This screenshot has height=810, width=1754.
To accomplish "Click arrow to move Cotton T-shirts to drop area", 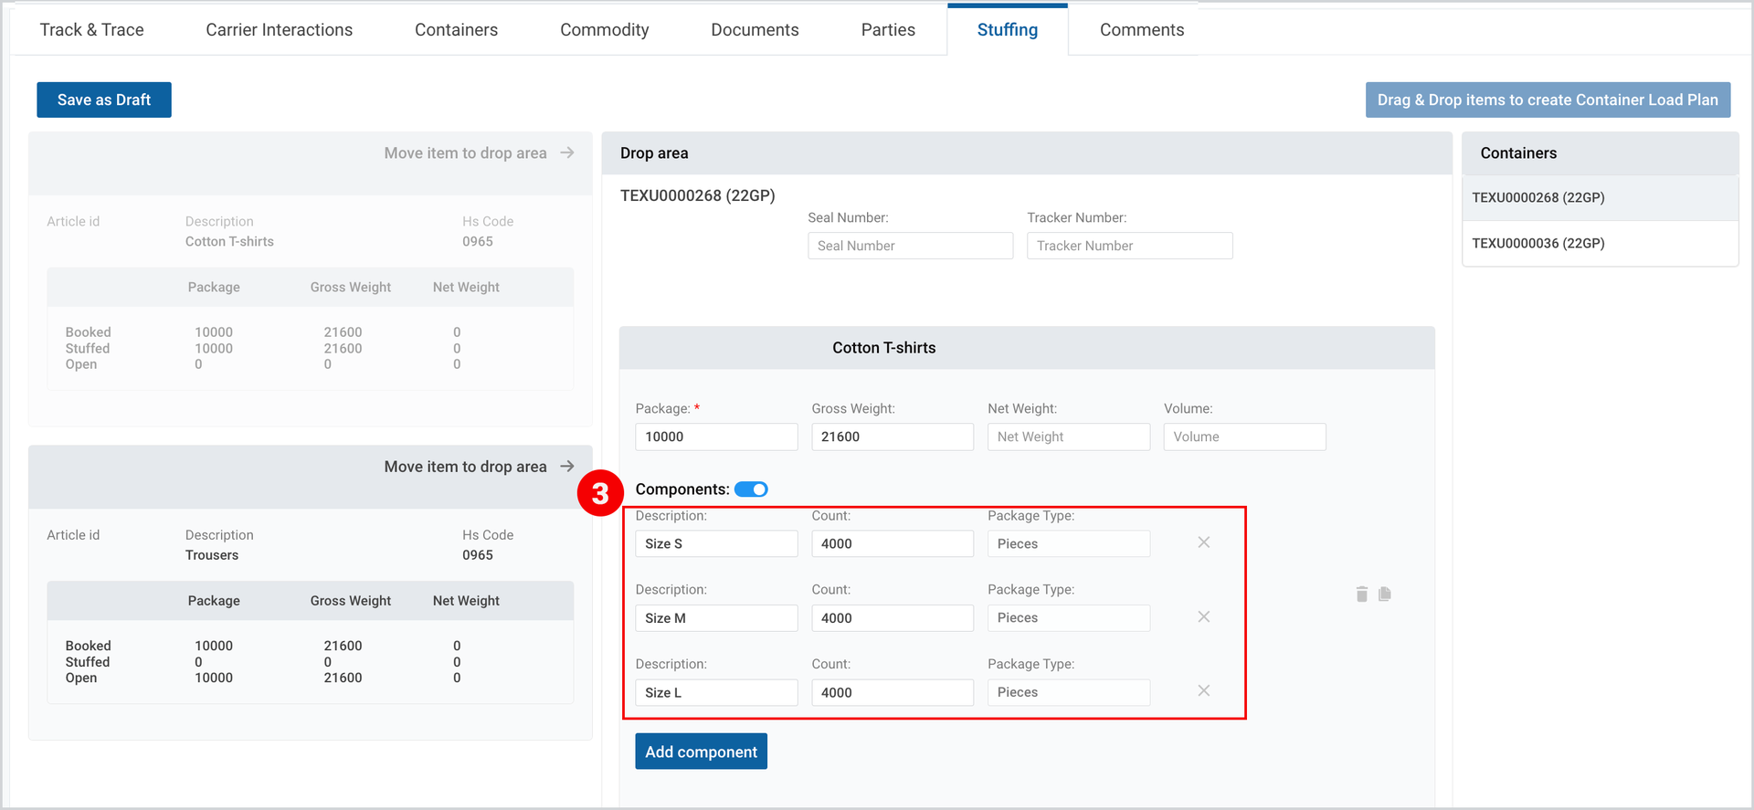I will 567,153.
